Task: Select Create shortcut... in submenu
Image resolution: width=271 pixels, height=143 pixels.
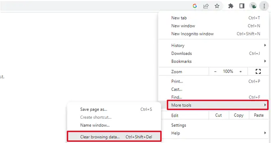Action: point(114,117)
